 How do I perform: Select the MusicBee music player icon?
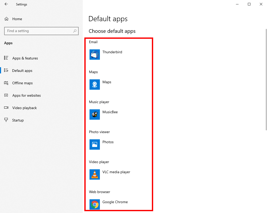[x=94, y=115]
